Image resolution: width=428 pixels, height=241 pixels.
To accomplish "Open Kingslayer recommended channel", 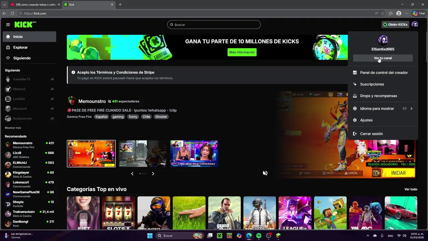I will click(x=29, y=174).
